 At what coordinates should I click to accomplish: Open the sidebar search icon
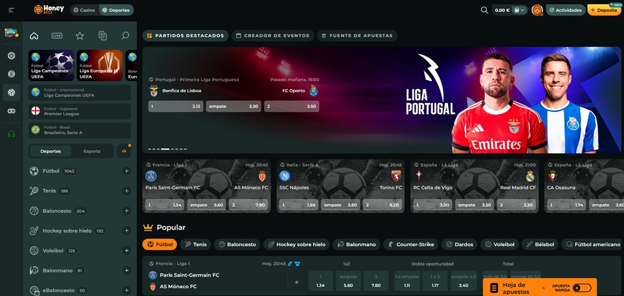(125, 36)
